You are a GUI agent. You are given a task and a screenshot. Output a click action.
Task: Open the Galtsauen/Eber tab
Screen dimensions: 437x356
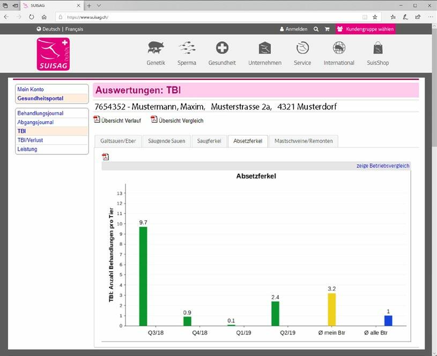click(118, 141)
